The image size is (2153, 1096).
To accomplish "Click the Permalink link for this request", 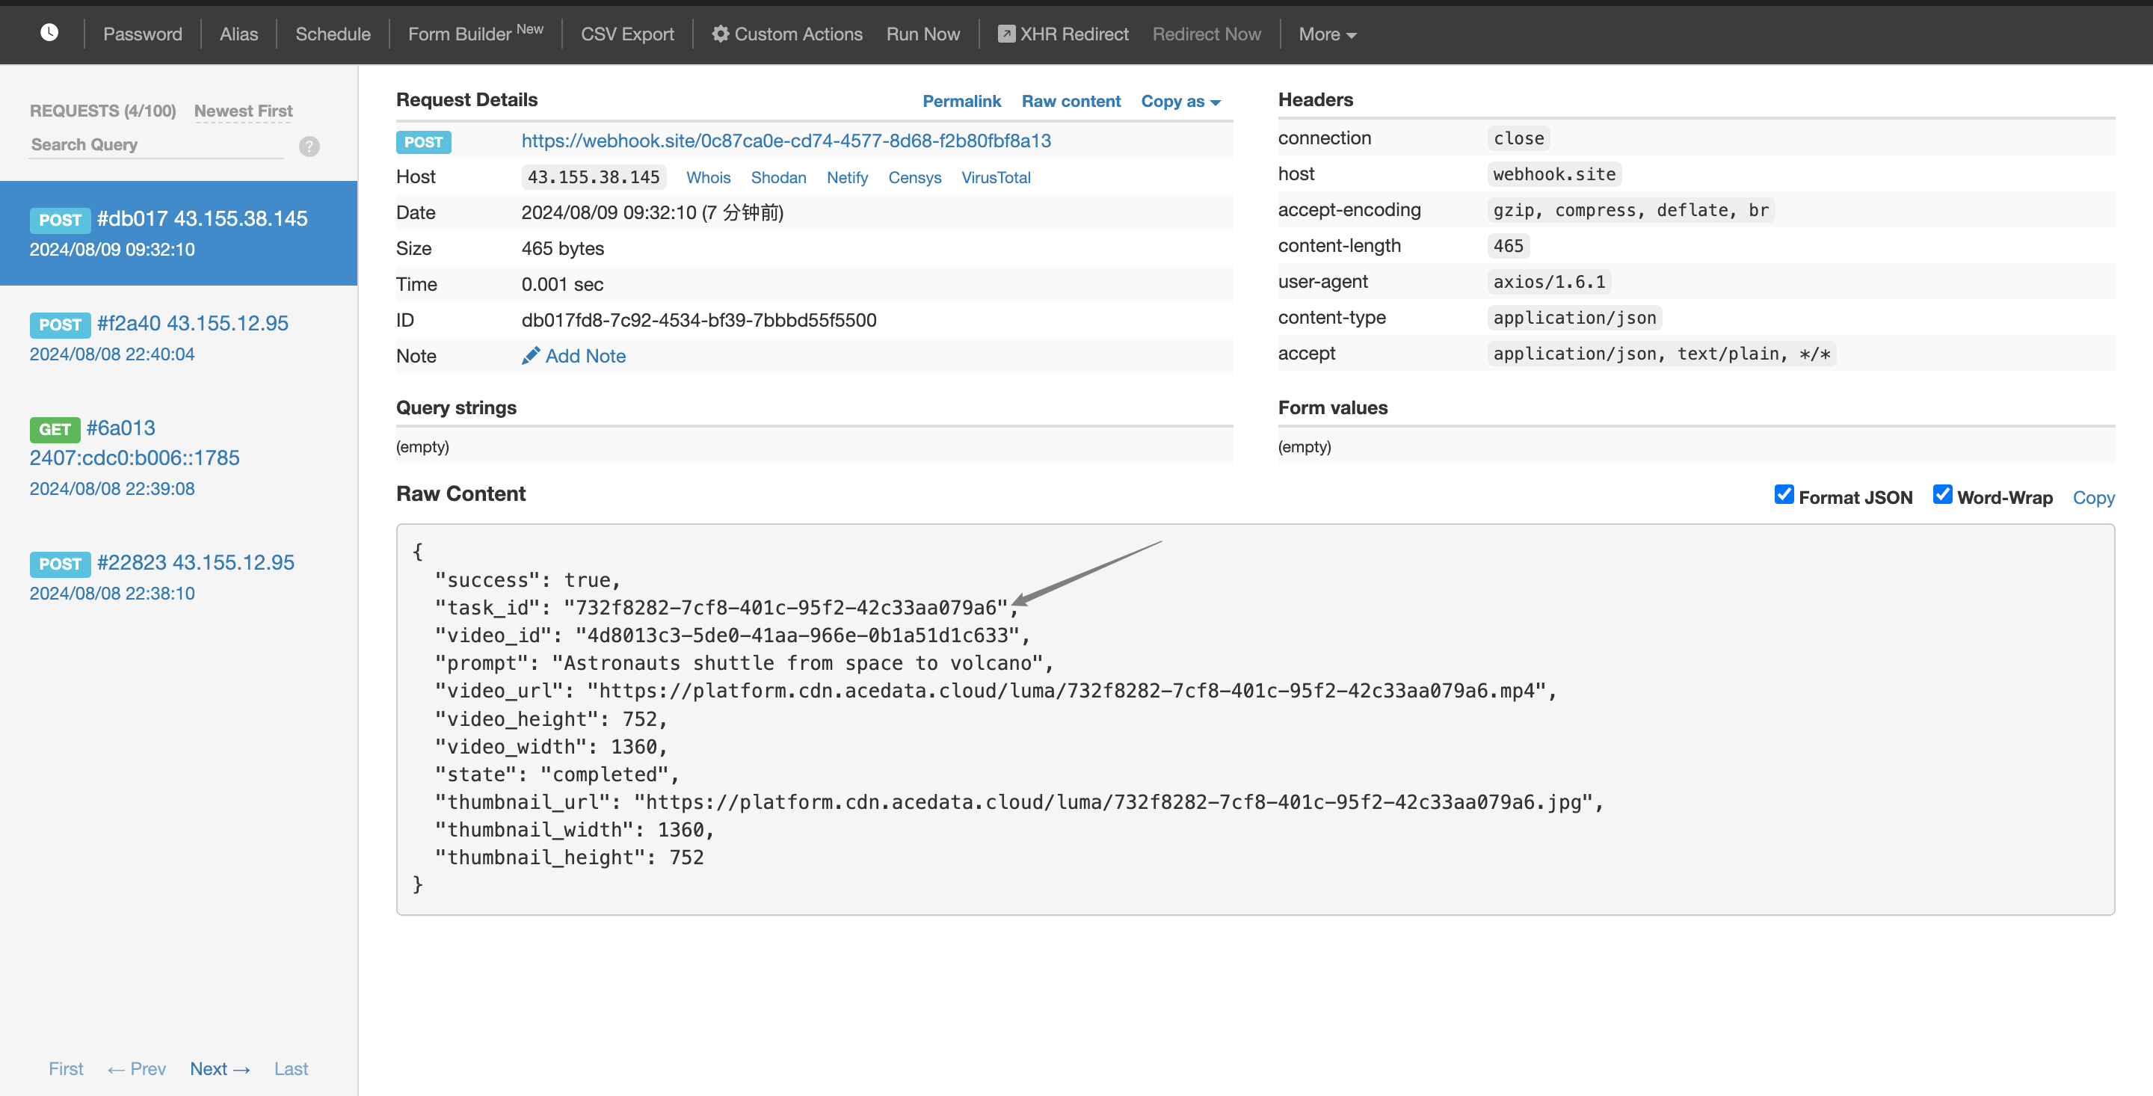I will 961,99.
